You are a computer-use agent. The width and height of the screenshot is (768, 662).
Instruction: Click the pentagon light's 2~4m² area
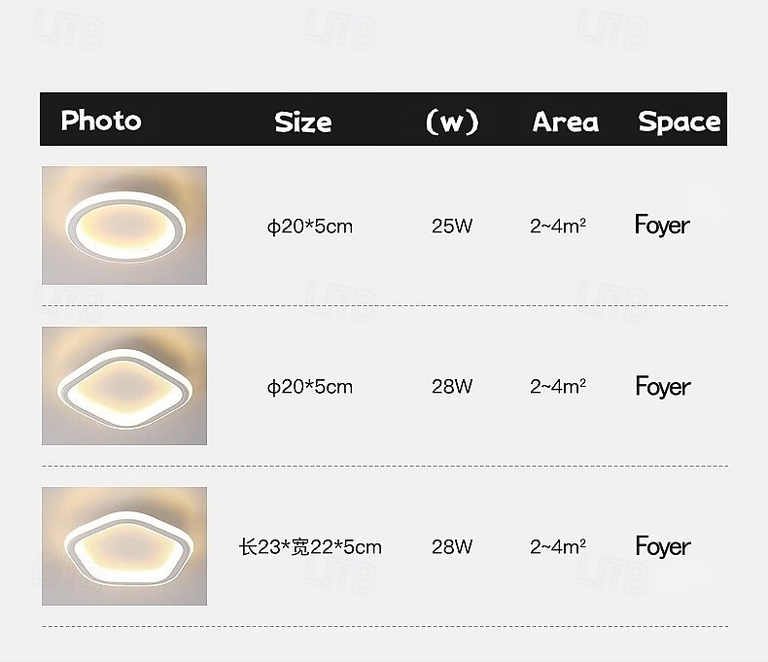coord(558,546)
